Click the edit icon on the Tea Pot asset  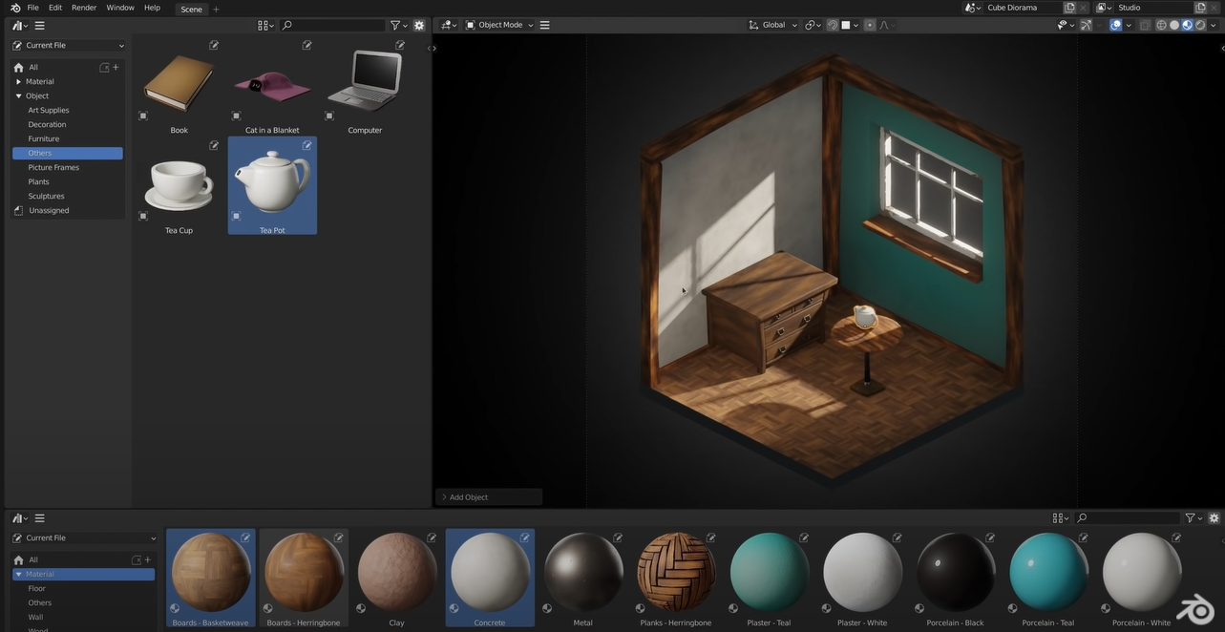[307, 145]
